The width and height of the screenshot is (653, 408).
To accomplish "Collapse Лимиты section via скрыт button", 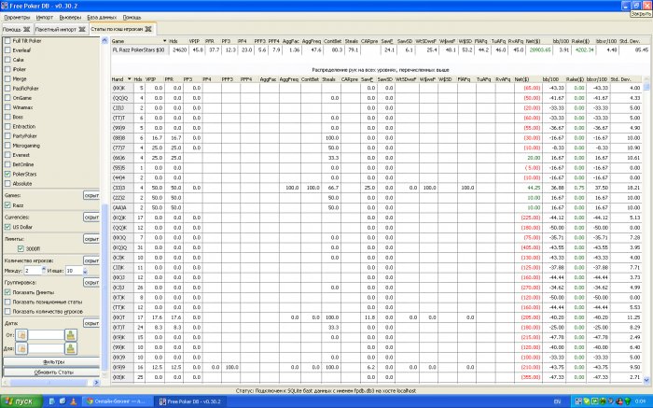I will pos(91,239).
